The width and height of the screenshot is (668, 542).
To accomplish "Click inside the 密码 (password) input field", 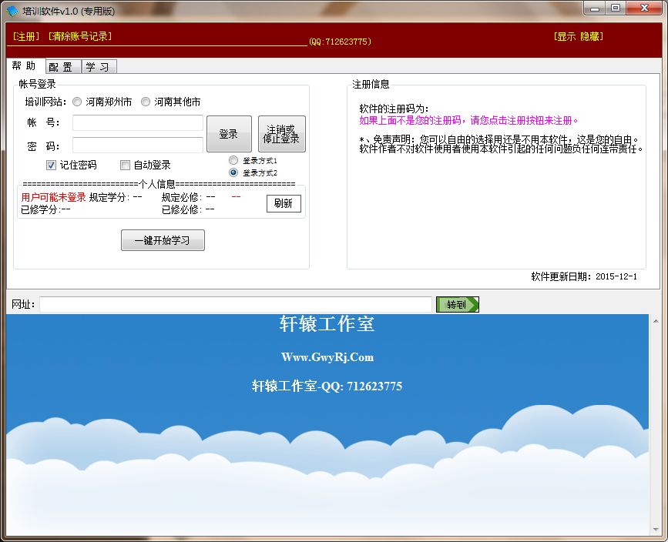I will [x=137, y=144].
